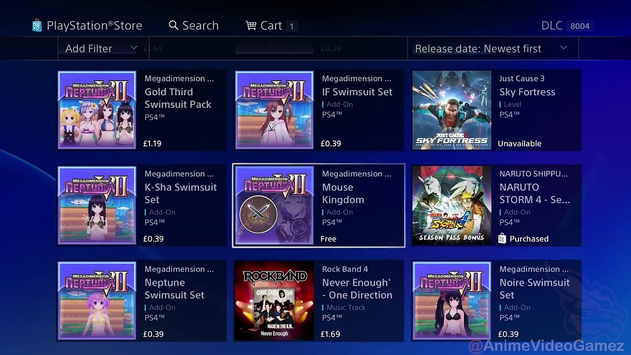Select the Neptune Swimsuit Set thumbnail

pos(97,301)
